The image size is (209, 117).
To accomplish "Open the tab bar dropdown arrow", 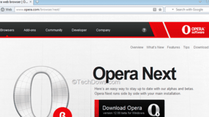I will [x=200, y=2].
